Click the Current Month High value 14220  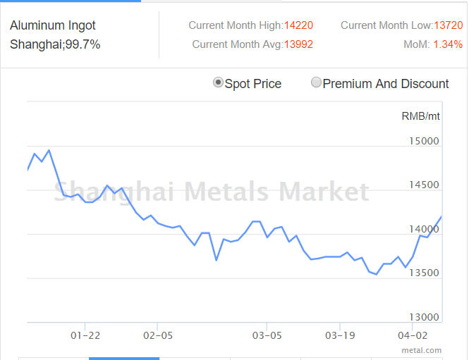click(298, 25)
